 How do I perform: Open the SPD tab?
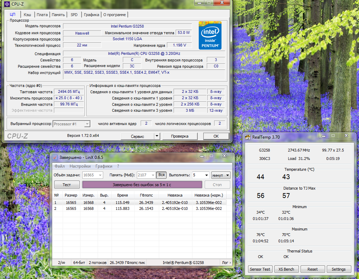(x=74, y=15)
